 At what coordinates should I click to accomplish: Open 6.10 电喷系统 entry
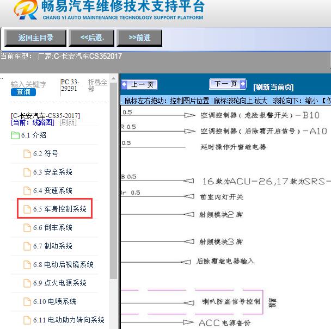(x=54, y=301)
